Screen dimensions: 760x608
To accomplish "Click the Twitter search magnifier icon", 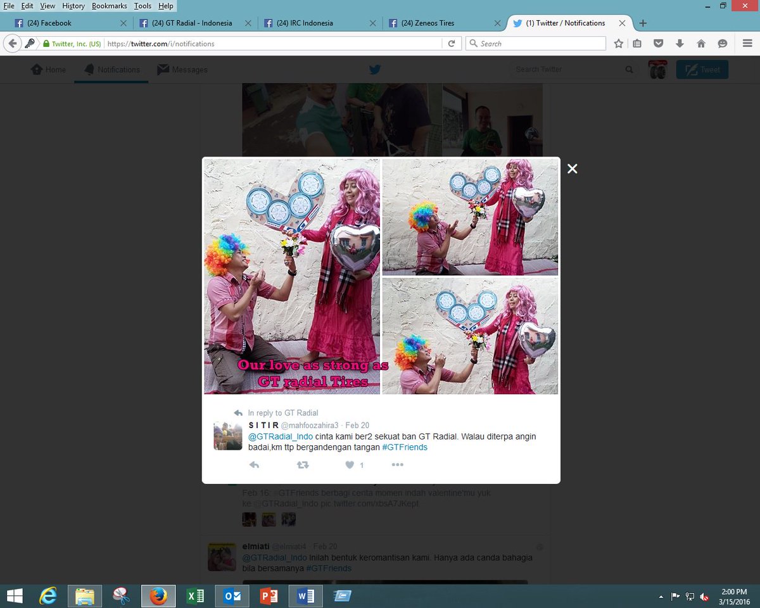I will pyautogui.click(x=629, y=70).
